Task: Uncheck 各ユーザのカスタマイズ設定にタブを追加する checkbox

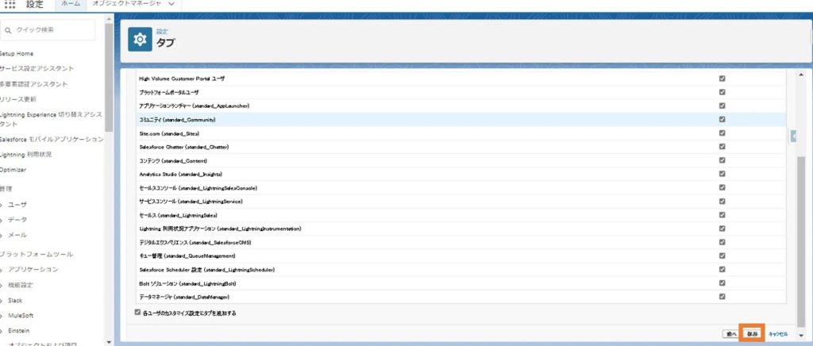Action: click(137, 313)
